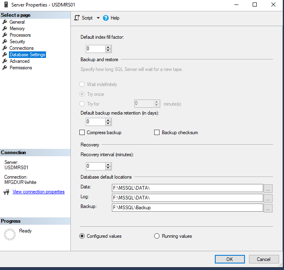Image resolution: width=284 pixels, height=270 pixels.
Task: Select the Configured values radio button
Action: [82, 236]
